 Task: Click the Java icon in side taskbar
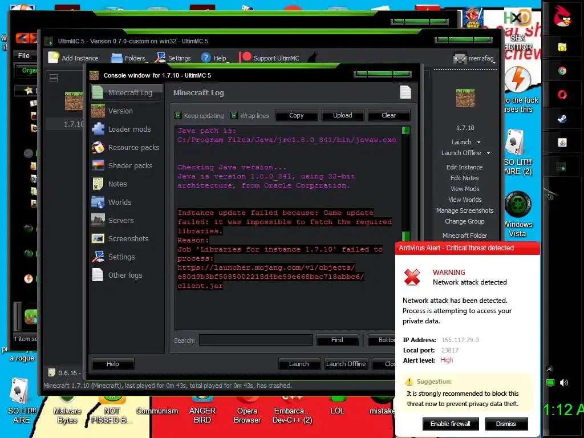(562, 143)
